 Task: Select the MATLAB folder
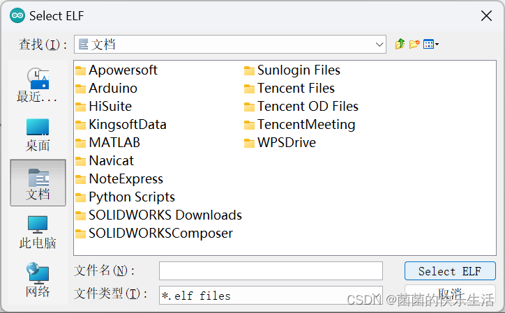click(107, 142)
